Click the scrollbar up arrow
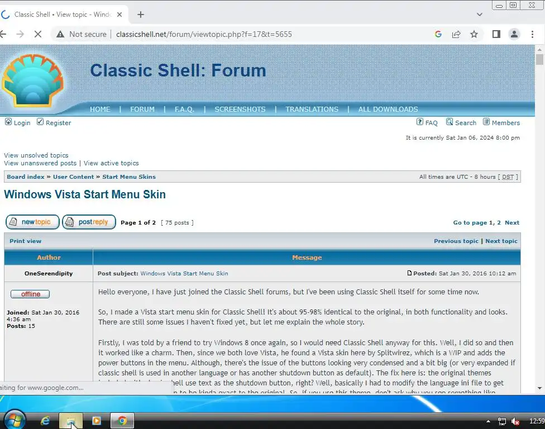Image resolution: width=545 pixels, height=429 pixels. click(539, 49)
